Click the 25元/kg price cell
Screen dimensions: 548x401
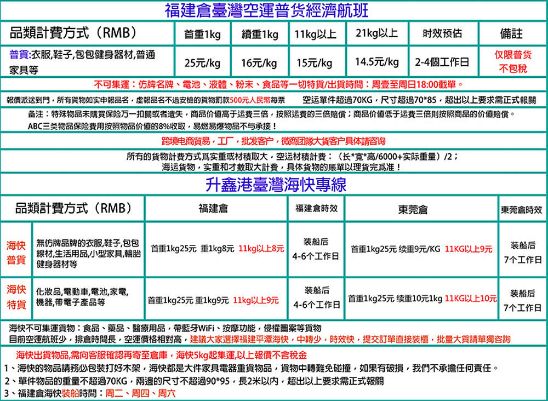[202, 63]
